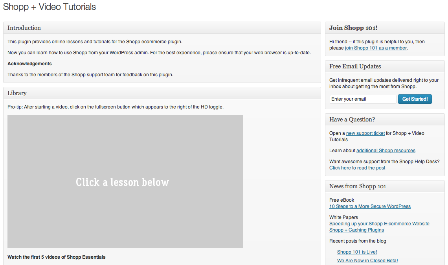The image size is (448, 265).
Task: Click the 'Shopp + Video Tutorials' page title
Action: [x=50, y=7]
